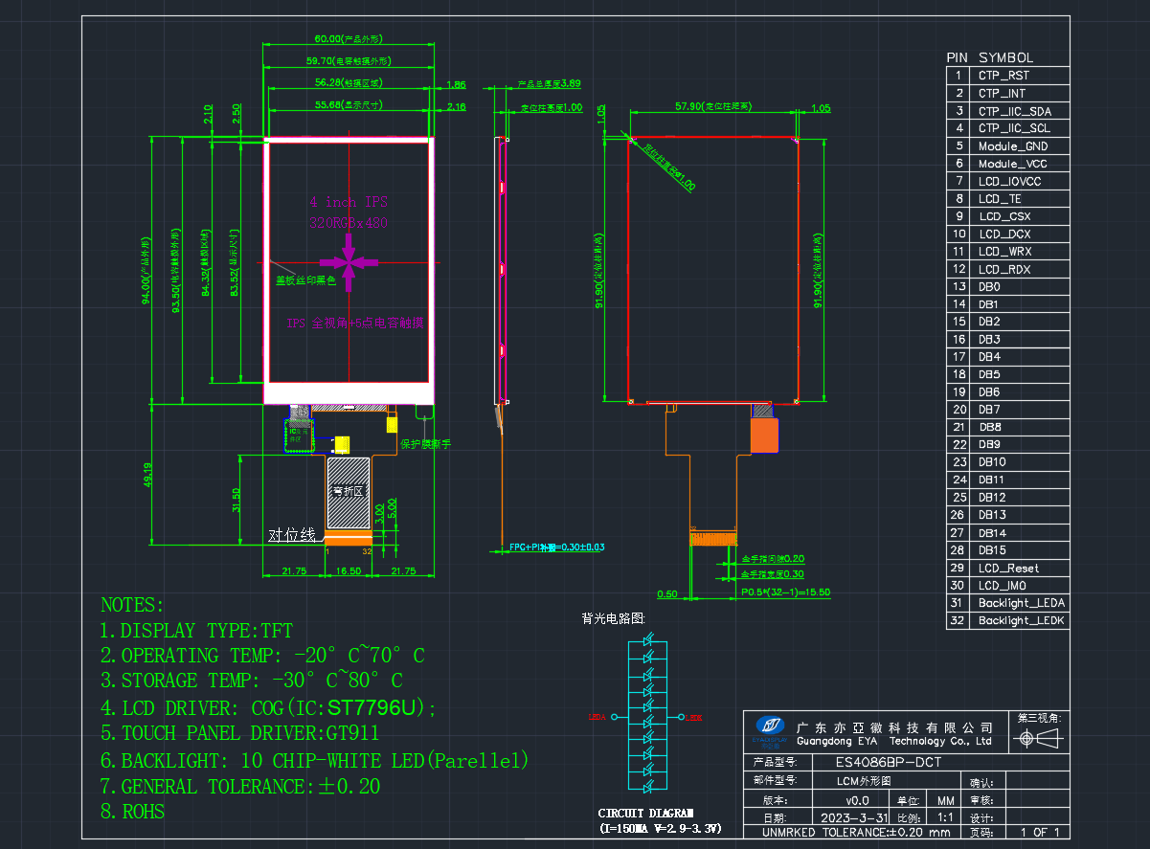Click the page count '1 OF 1'
The width and height of the screenshot is (1150, 849).
tap(1040, 832)
